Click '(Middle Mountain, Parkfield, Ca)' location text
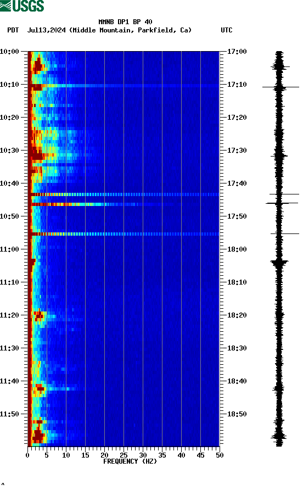Image resolution: width=303 pixels, height=490 pixels. coord(130,30)
